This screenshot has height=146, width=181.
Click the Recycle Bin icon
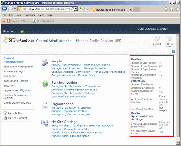(x=5, y=113)
